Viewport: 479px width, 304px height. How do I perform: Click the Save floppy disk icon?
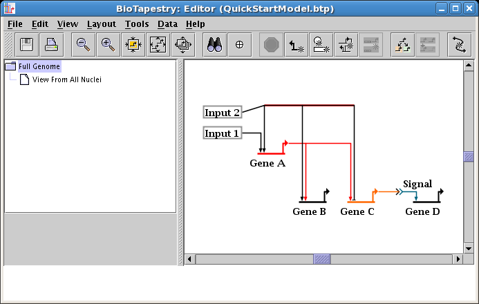[27, 44]
